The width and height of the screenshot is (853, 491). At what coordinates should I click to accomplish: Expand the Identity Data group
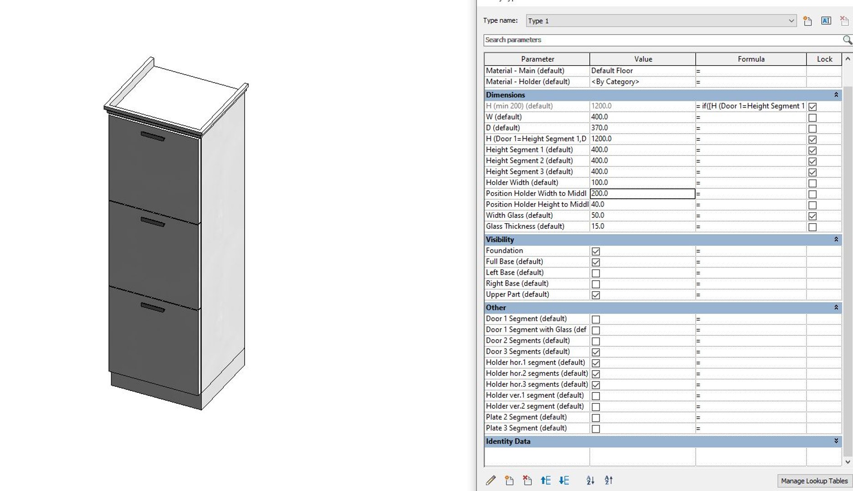(836, 441)
